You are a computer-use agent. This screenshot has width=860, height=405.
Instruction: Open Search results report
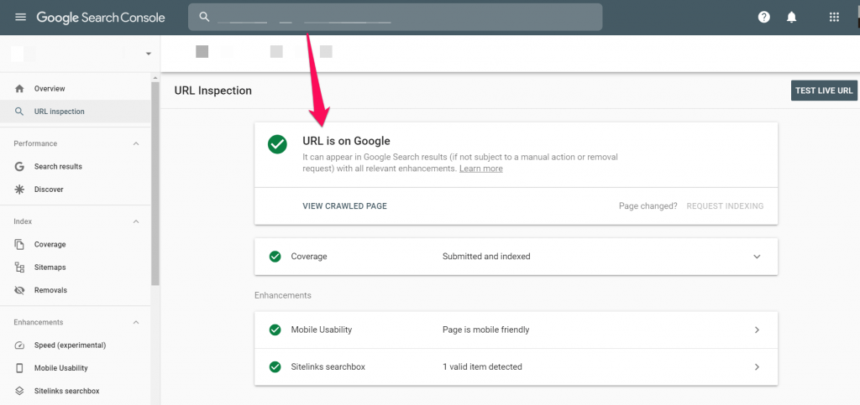click(x=75, y=166)
